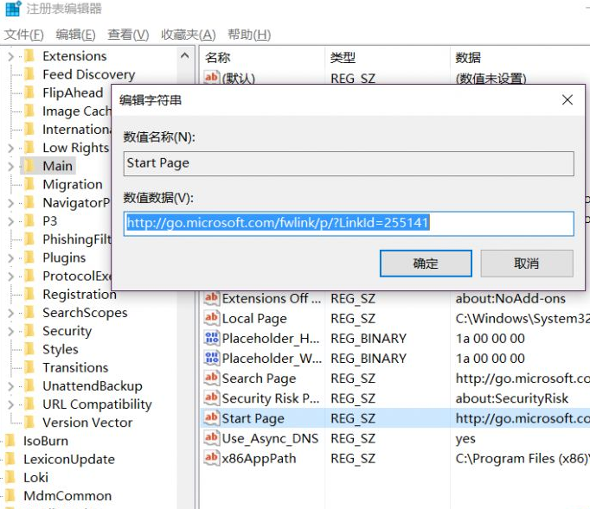The width and height of the screenshot is (590, 509).
Task: Select the PhishingFilter folder icon
Action: (x=29, y=239)
